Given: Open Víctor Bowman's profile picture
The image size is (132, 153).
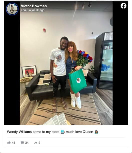Looking at the screenshot, I should pyautogui.click(x=12, y=9).
